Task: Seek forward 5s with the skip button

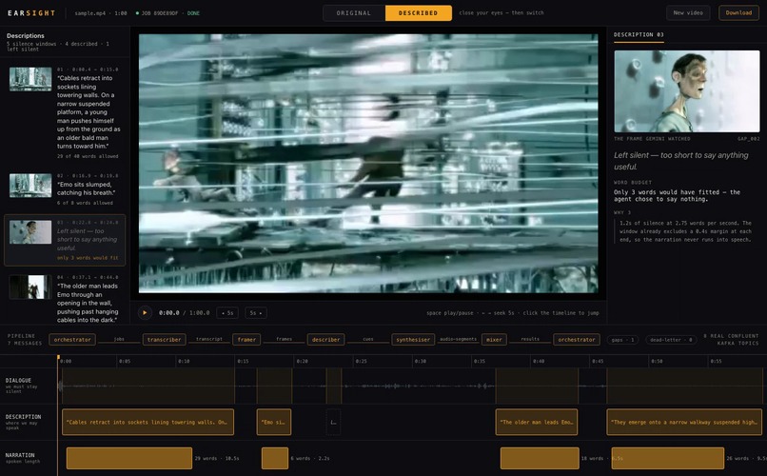Action: tap(255, 312)
